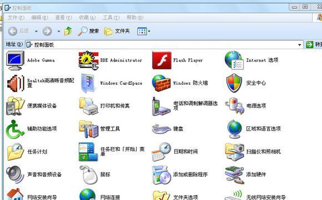Viewport: 322px width, 200px height.
Task: Open the 收藏(A) menu
Action: [x=87, y=18]
